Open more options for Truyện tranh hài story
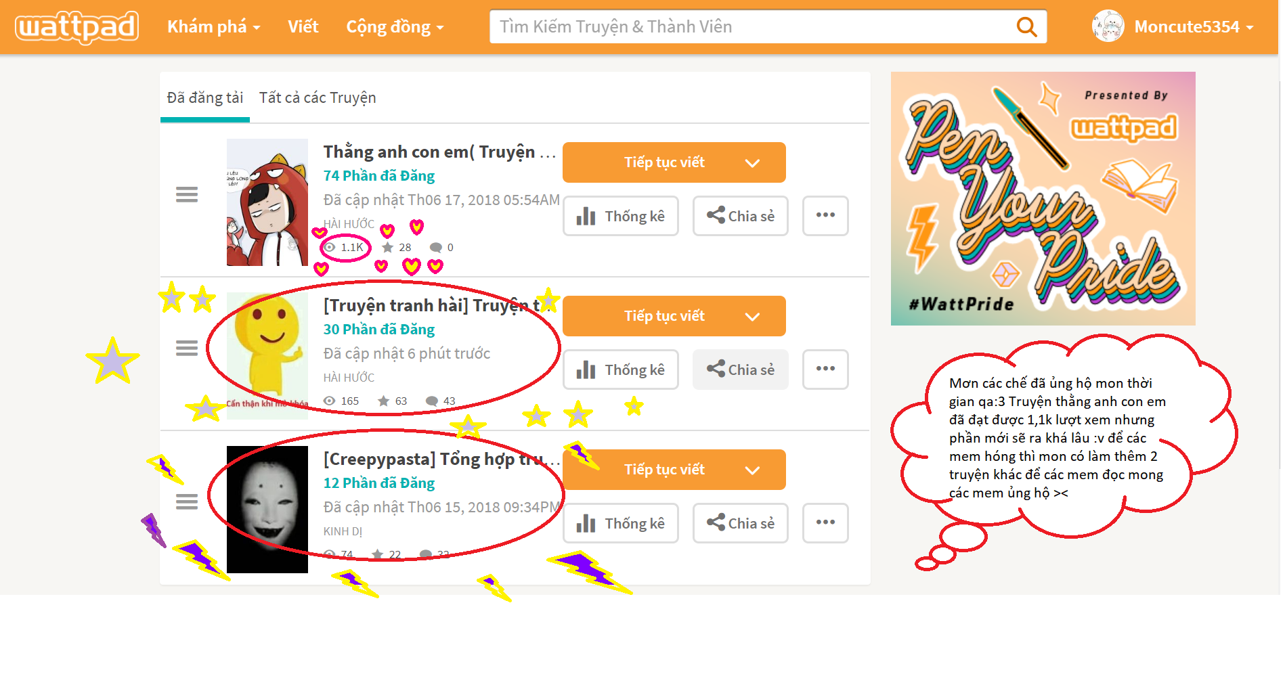The height and width of the screenshot is (693, 1285). tap(825, 369)
